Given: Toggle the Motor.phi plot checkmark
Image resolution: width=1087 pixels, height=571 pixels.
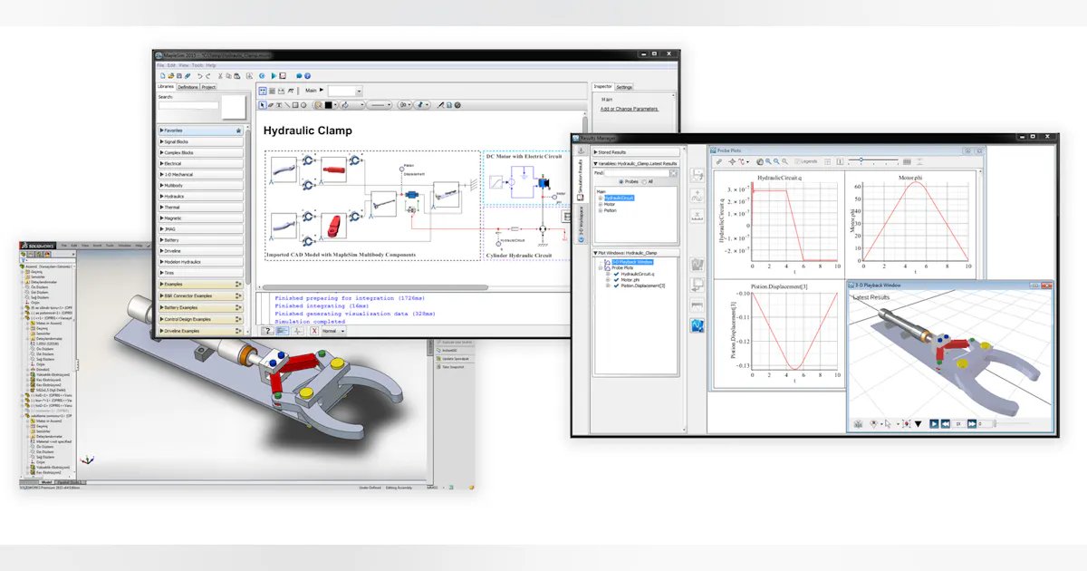Looking at the screenshot, I should [x=616, y=279].
